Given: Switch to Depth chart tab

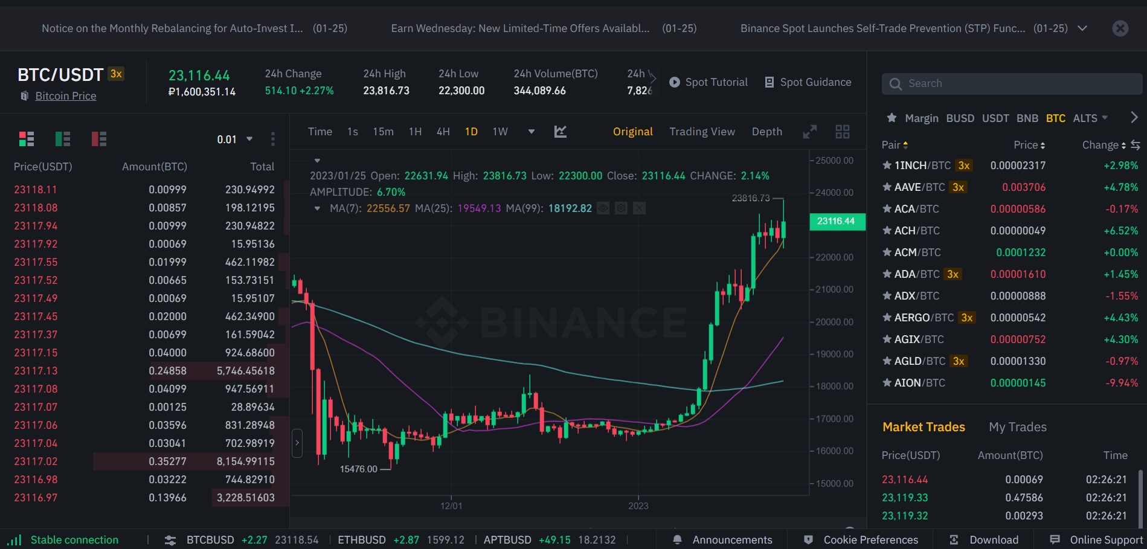Looking at the screenshot, I should (x=767, y=132).
